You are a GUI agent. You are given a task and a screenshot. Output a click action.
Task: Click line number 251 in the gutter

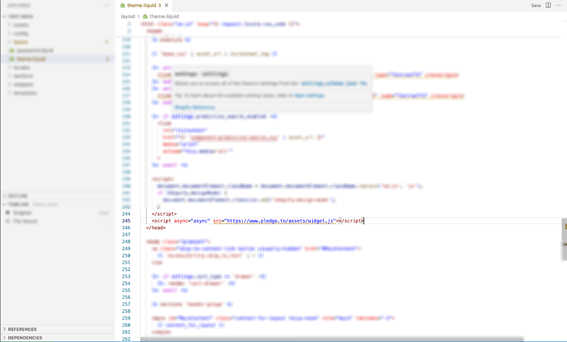pyautogui.click(x=126, y=263)
